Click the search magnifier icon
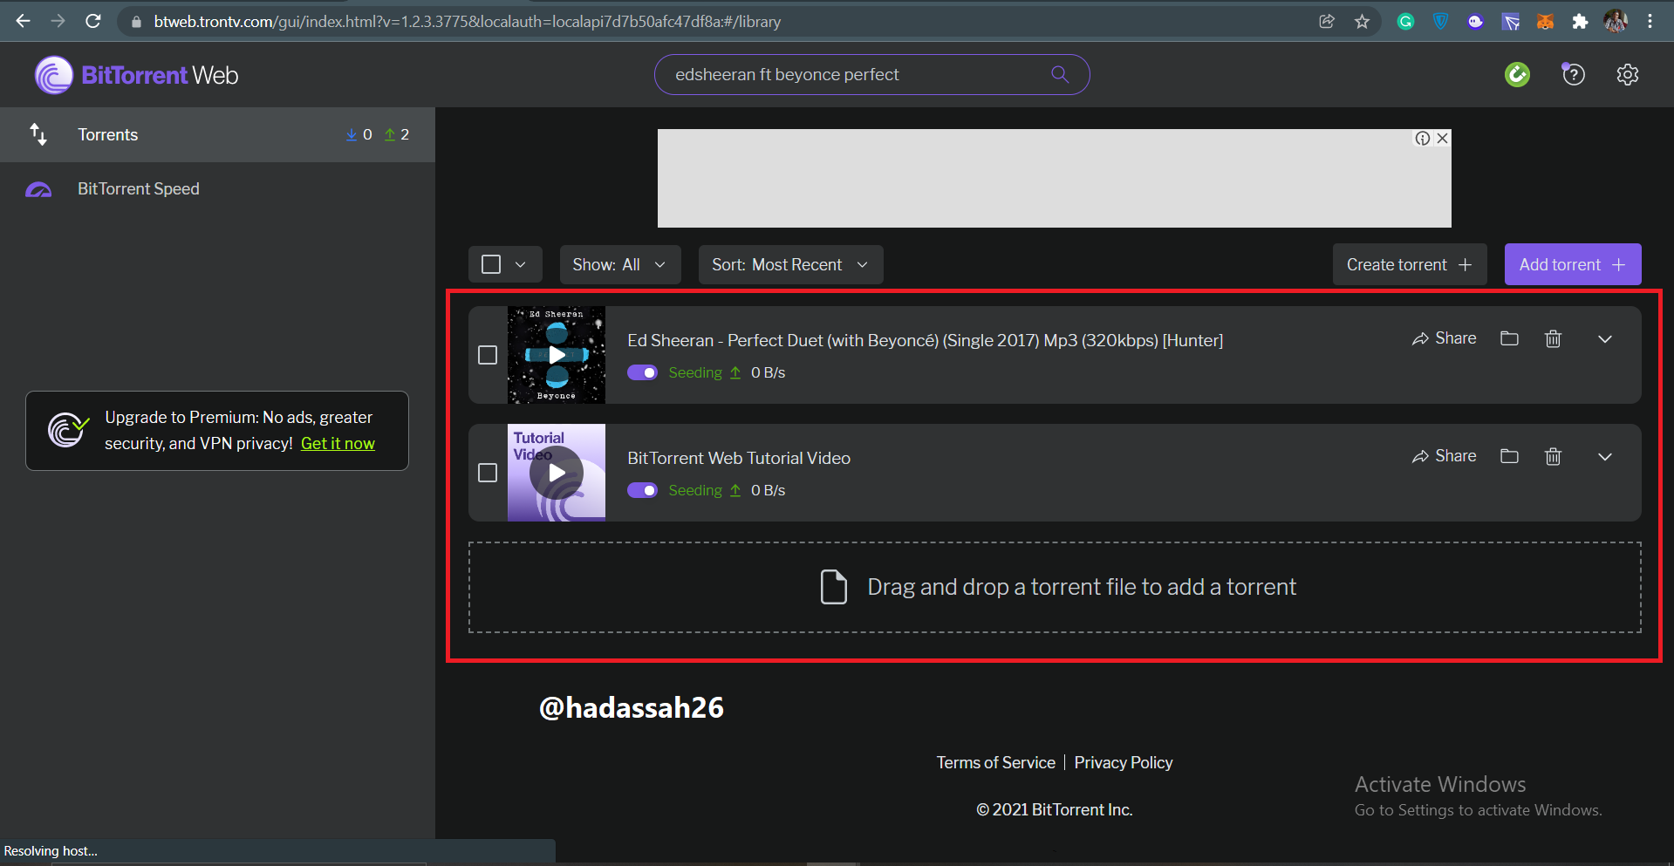1674x866 pixels. (x=1060, y=74)
